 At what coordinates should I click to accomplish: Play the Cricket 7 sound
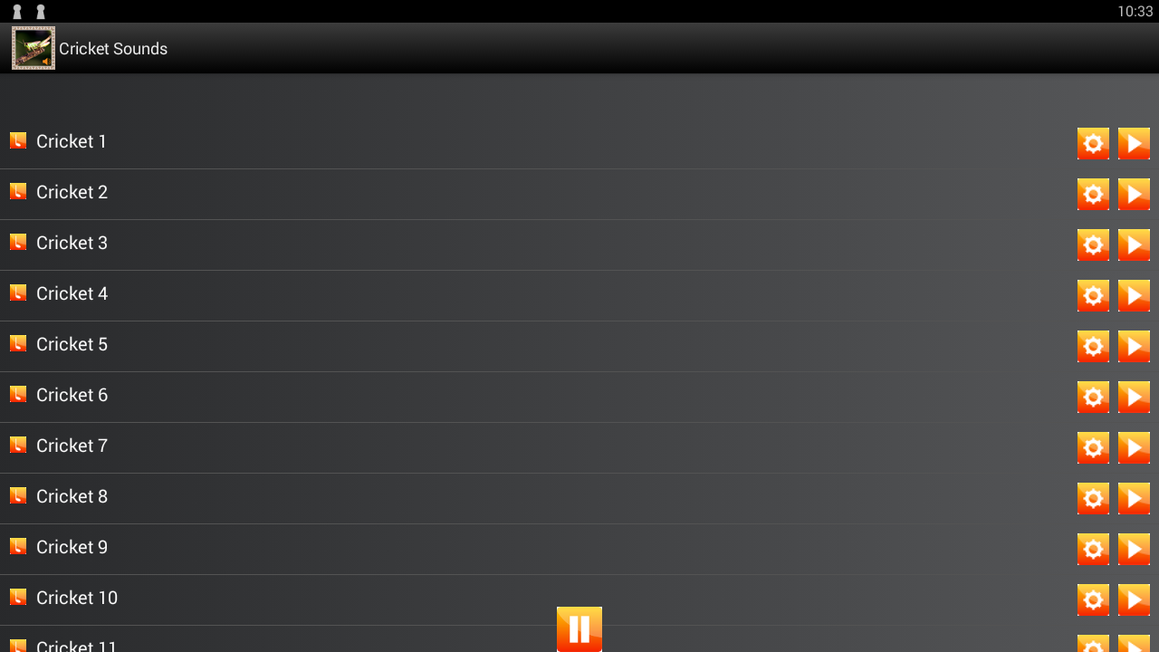pos(1134,447)
